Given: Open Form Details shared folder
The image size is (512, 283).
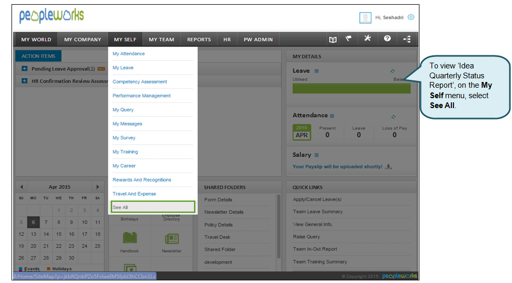Looking at the screenshot, I should 218,199.
